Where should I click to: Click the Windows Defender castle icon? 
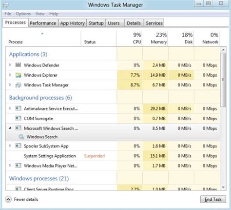18,65
